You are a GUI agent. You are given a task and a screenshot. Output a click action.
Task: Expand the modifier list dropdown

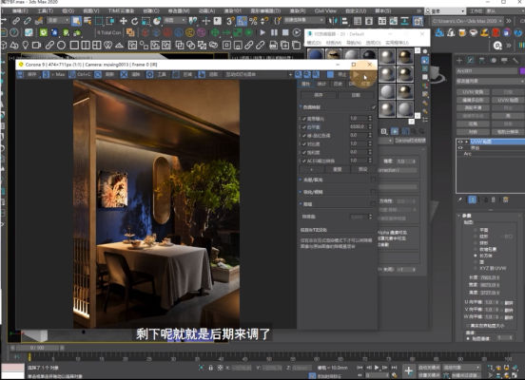(490, 82)
